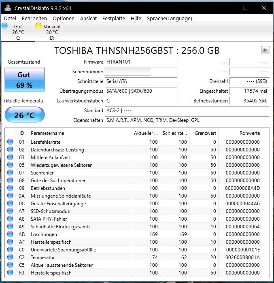Select the SSD-Schutzmodus parameter name
Viewport: 274px width, 283px height.
click(50, 211)
